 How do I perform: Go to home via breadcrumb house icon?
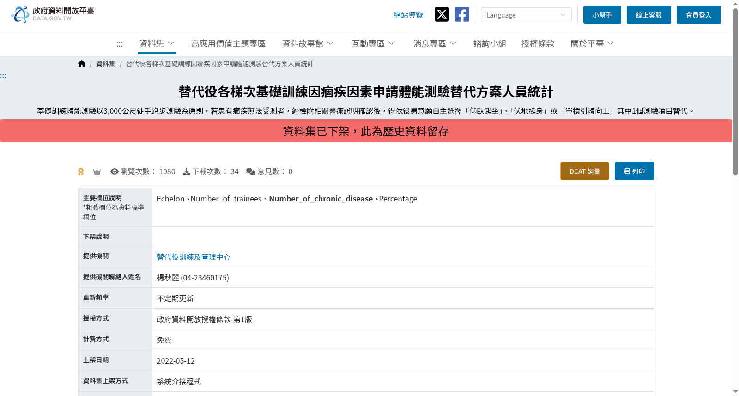(x=82, y=64)
